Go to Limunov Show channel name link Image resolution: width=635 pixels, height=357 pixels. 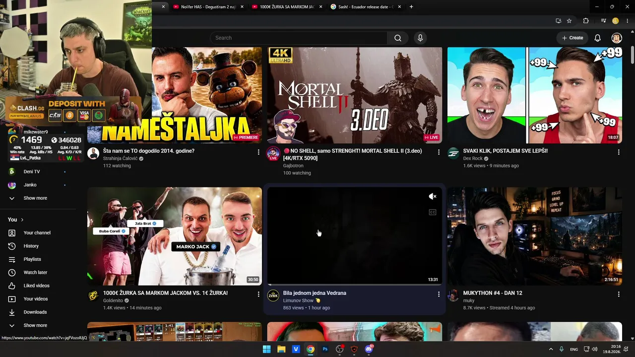tap(298, 300)
